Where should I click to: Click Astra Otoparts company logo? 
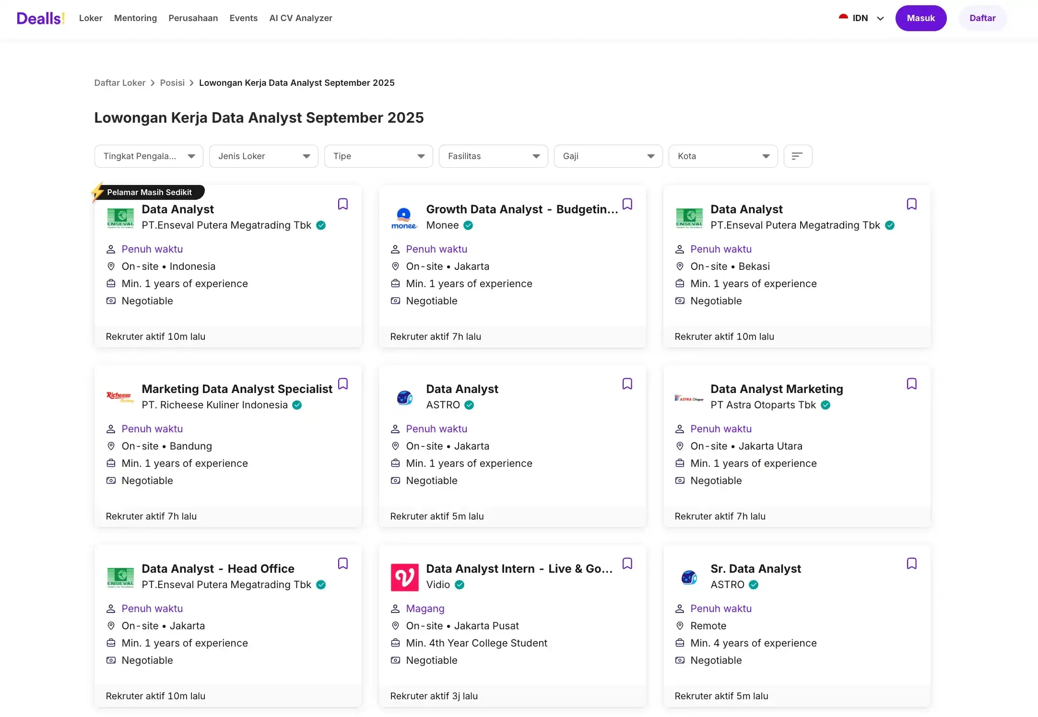pos(689,398)
